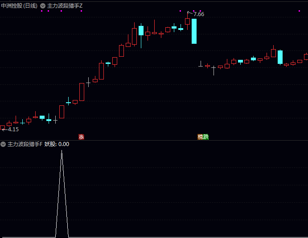Open the orange 榜 event marker
This screenshot has height=238, width=308.
coord(200,137)
